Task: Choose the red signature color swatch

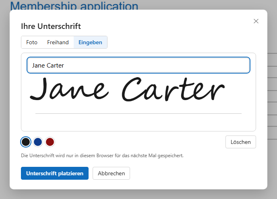Action: pyautogui.click(x=50, y=142)
